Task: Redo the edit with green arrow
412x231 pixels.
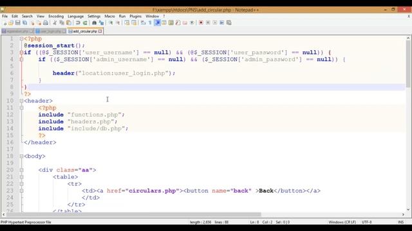Action: [85, 23]
